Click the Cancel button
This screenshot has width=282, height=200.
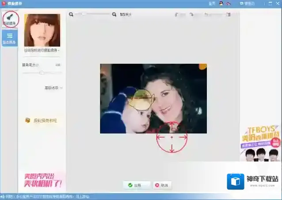pyautogui.click(x=162, y=185)
